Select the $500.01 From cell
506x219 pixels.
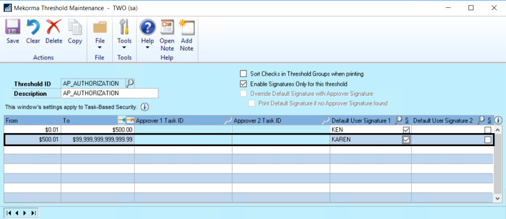point(32,140)
